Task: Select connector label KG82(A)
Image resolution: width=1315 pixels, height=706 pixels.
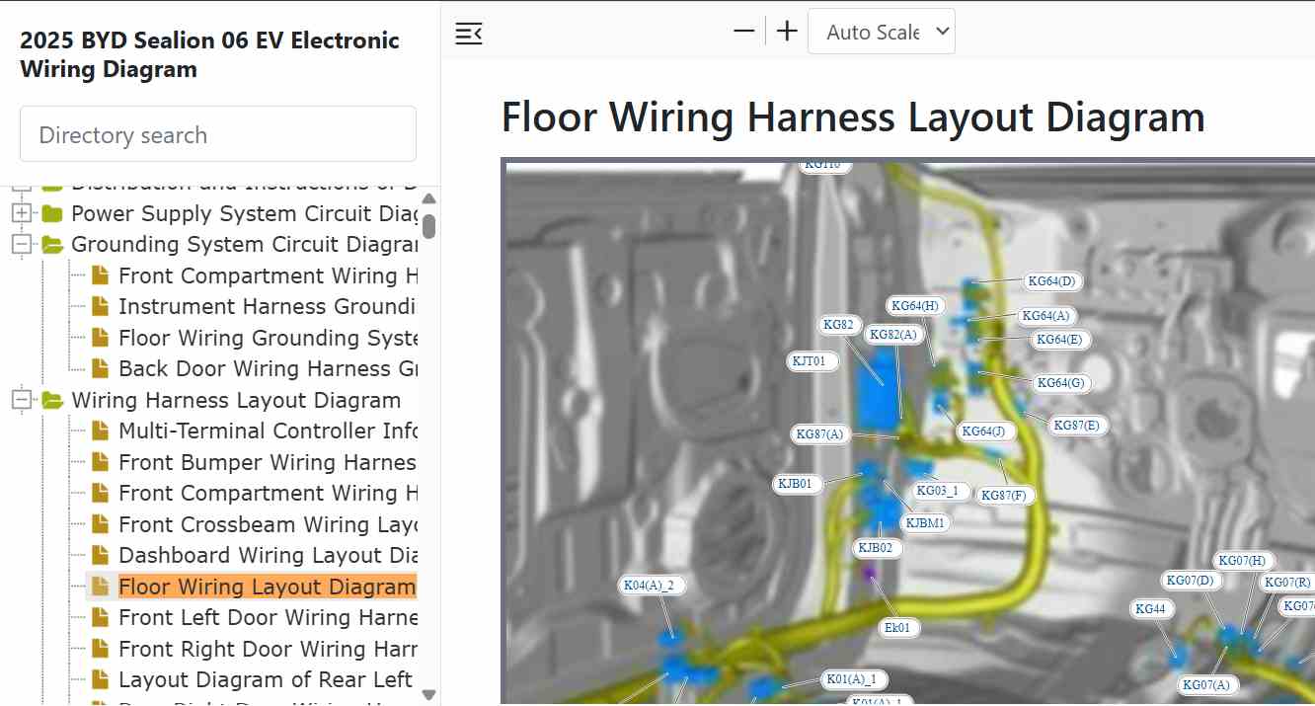Action: [893, 335]
